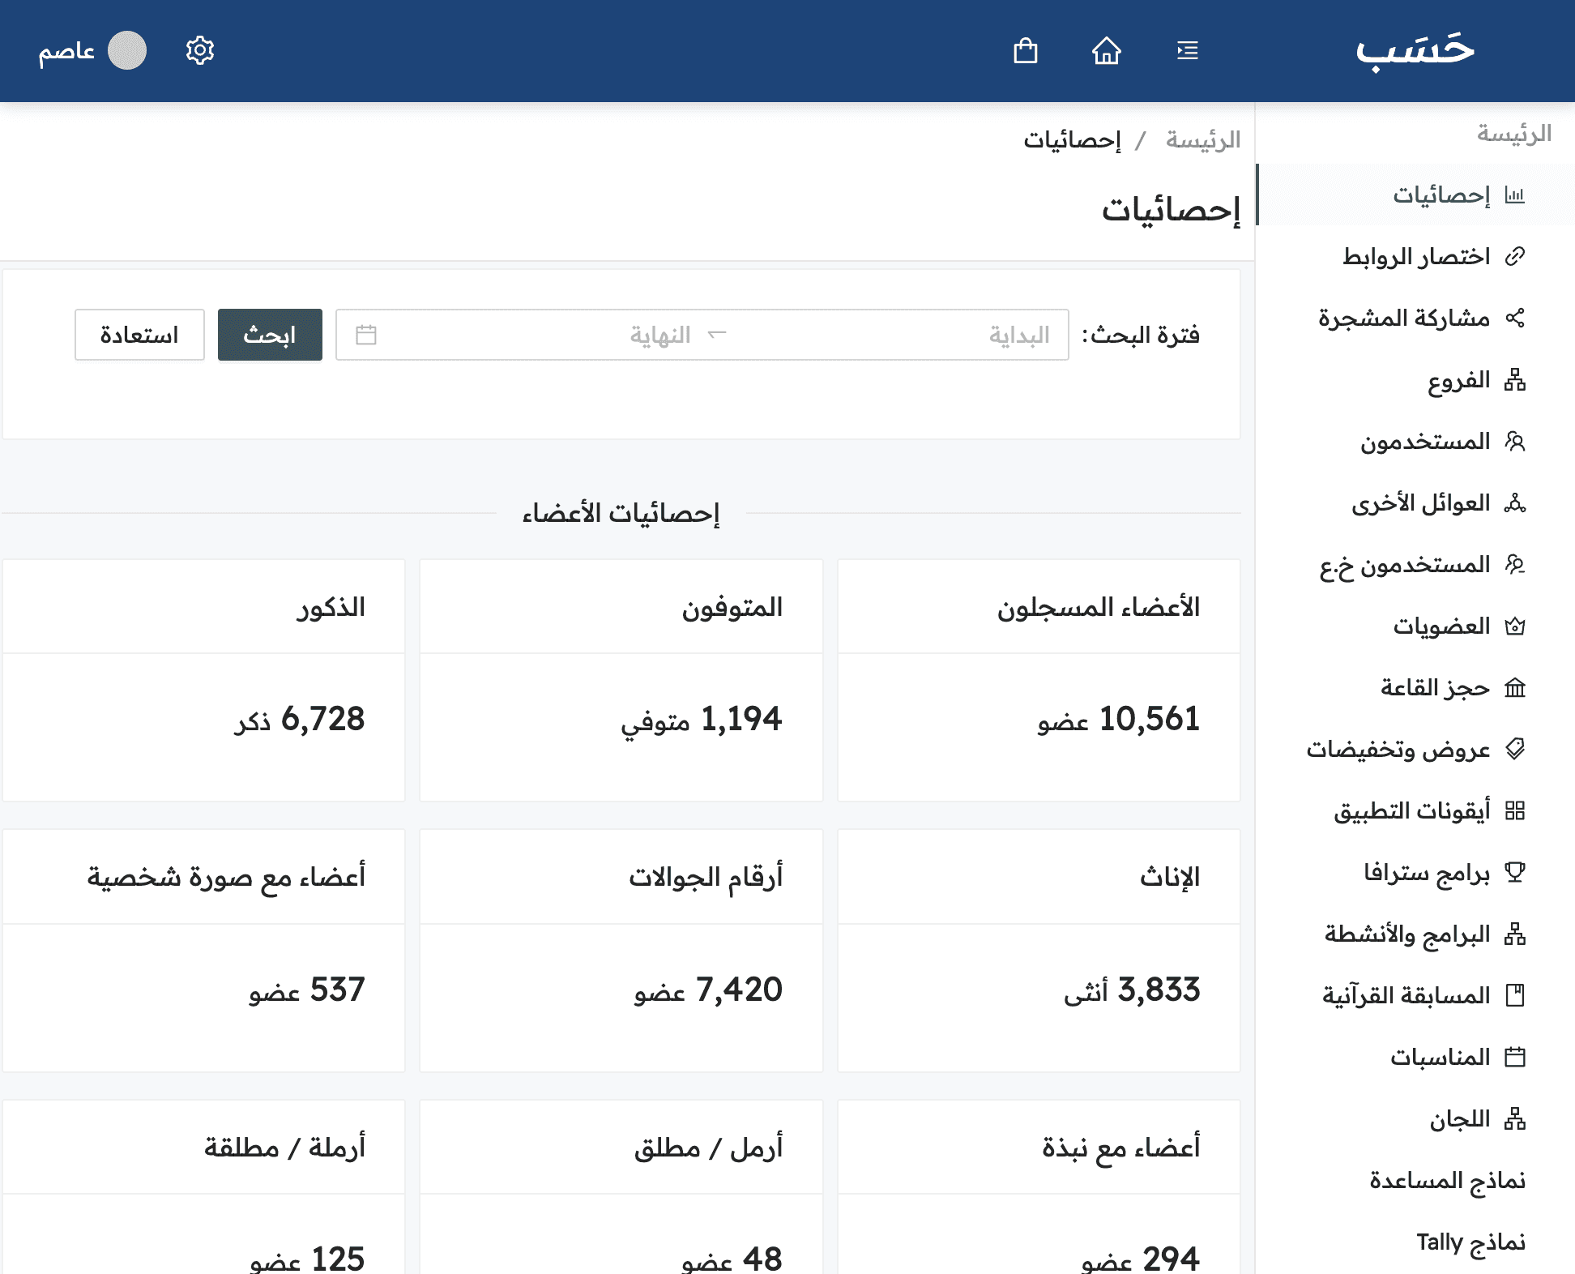1575x1274 pixels.
Task: Open نماذج المساعدة menu item
Action: (1416, 1181)
